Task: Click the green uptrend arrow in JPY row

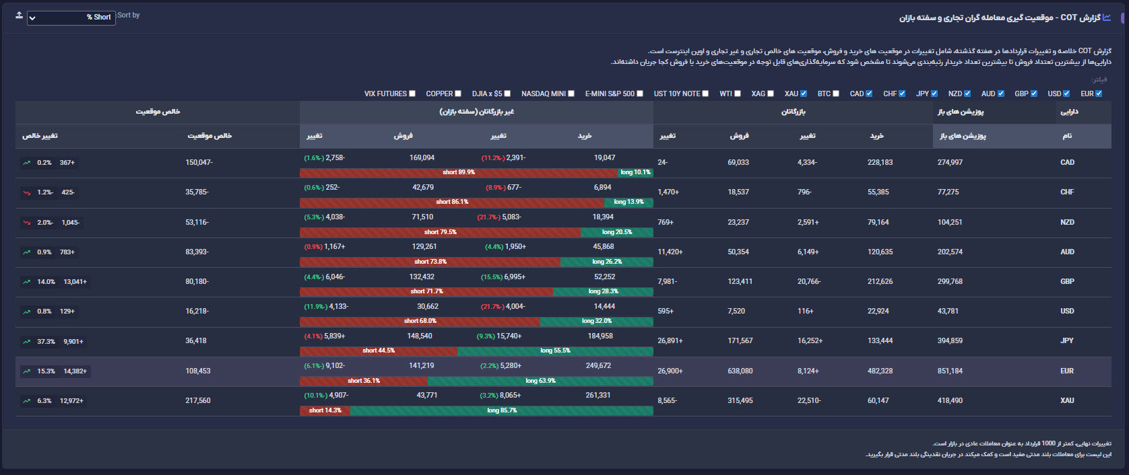Action: (x=26, y=342)
